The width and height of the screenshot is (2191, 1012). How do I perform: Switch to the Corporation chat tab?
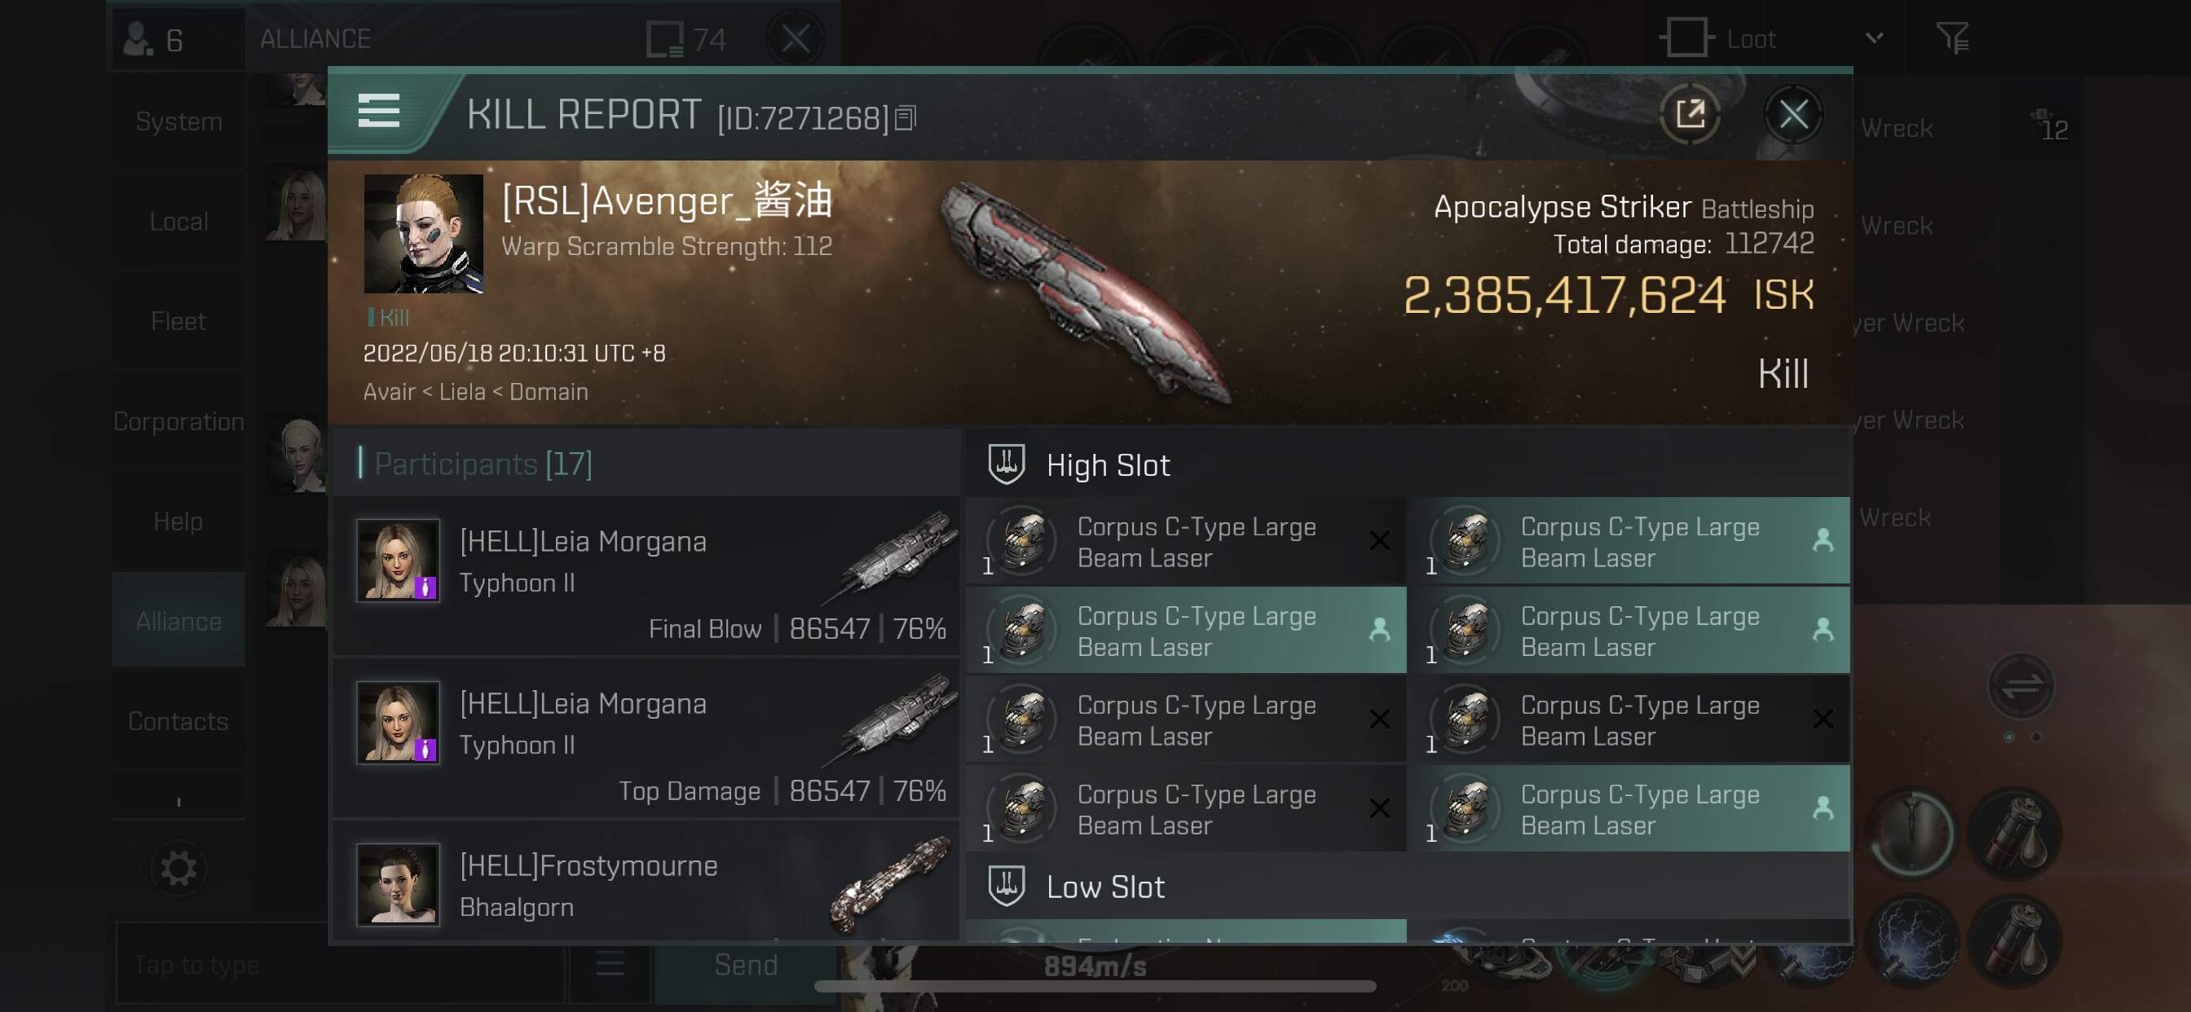[x=179, y=421]
